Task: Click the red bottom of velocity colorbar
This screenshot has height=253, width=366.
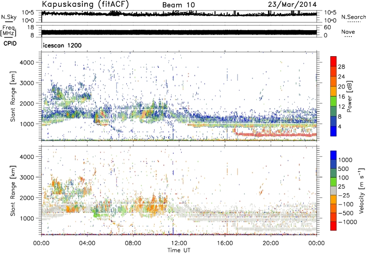Action: pyautogui.click(x=334, y=226)
